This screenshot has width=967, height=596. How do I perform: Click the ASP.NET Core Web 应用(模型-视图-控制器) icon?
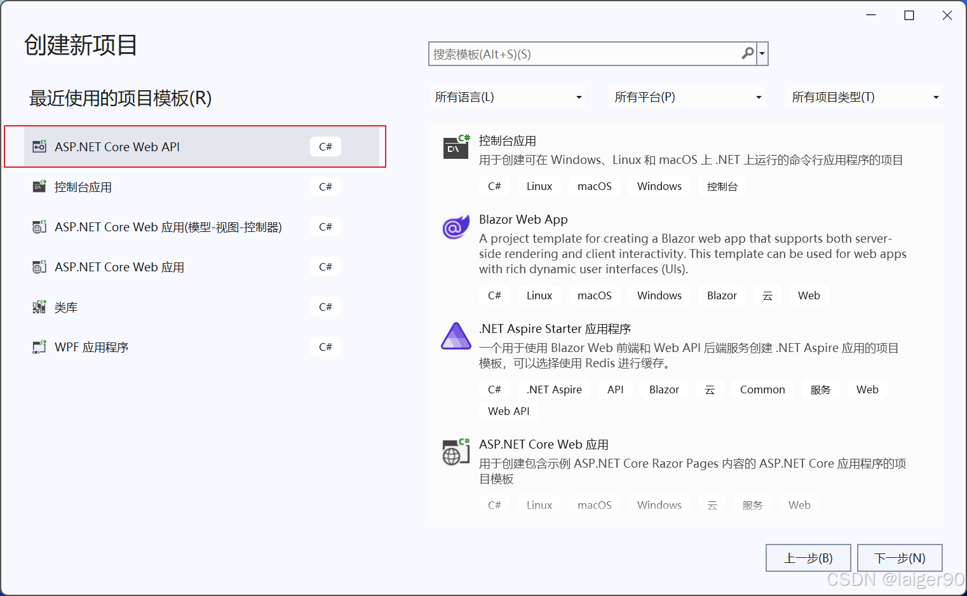coord(39,226)
